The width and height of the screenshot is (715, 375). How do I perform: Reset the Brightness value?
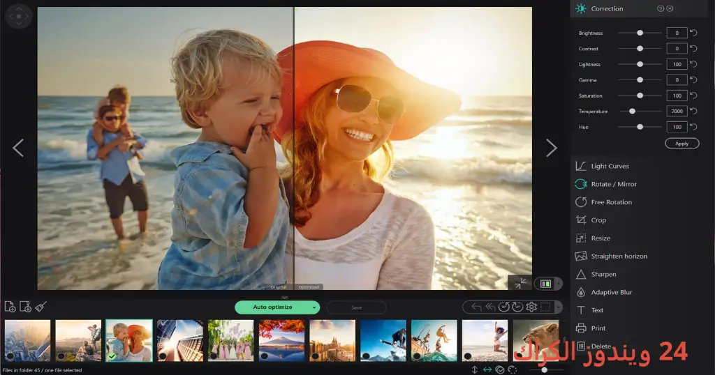(693, 33)
